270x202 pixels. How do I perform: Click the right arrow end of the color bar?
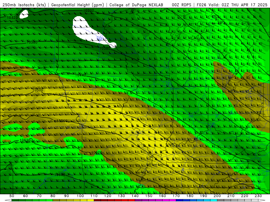tap(262, 200)
